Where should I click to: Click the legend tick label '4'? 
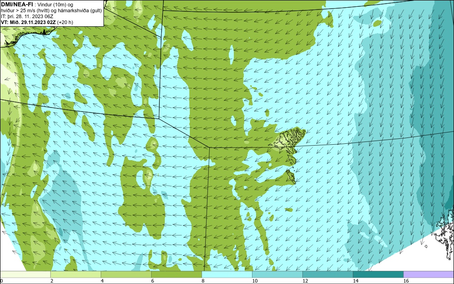click(102, 281)
